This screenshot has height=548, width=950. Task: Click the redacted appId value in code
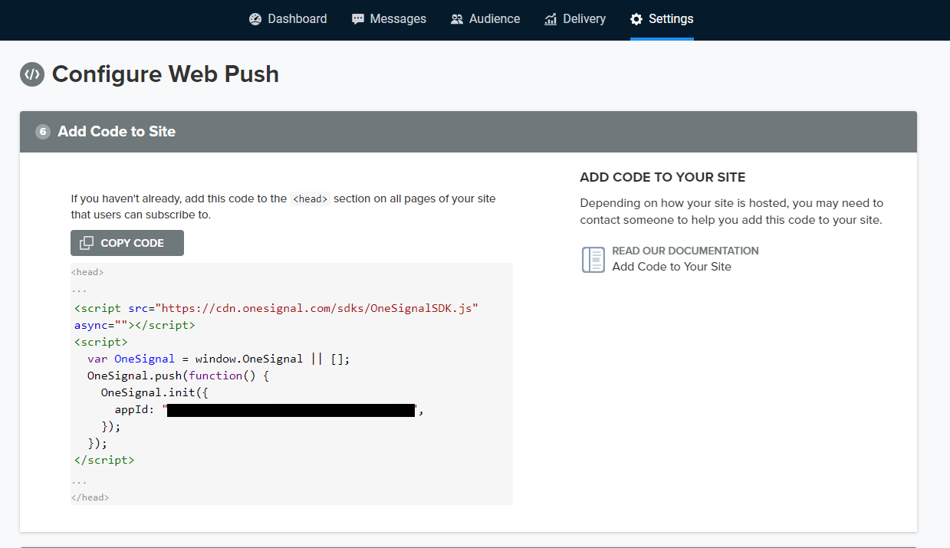291,410
